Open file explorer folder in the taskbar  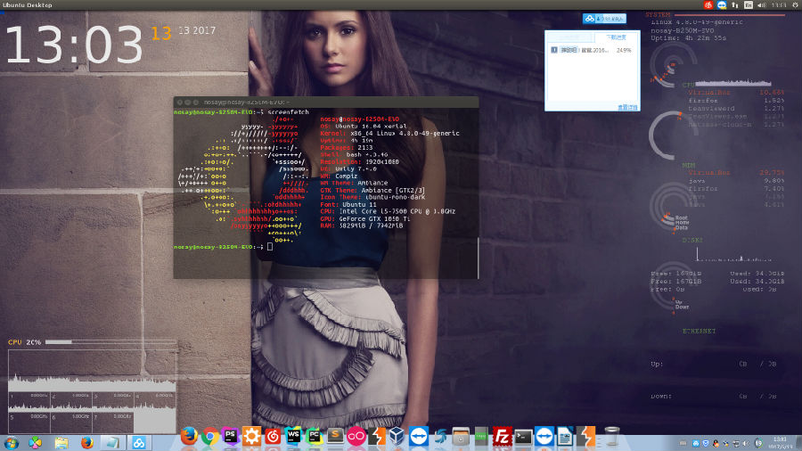[x=61, y=443]
